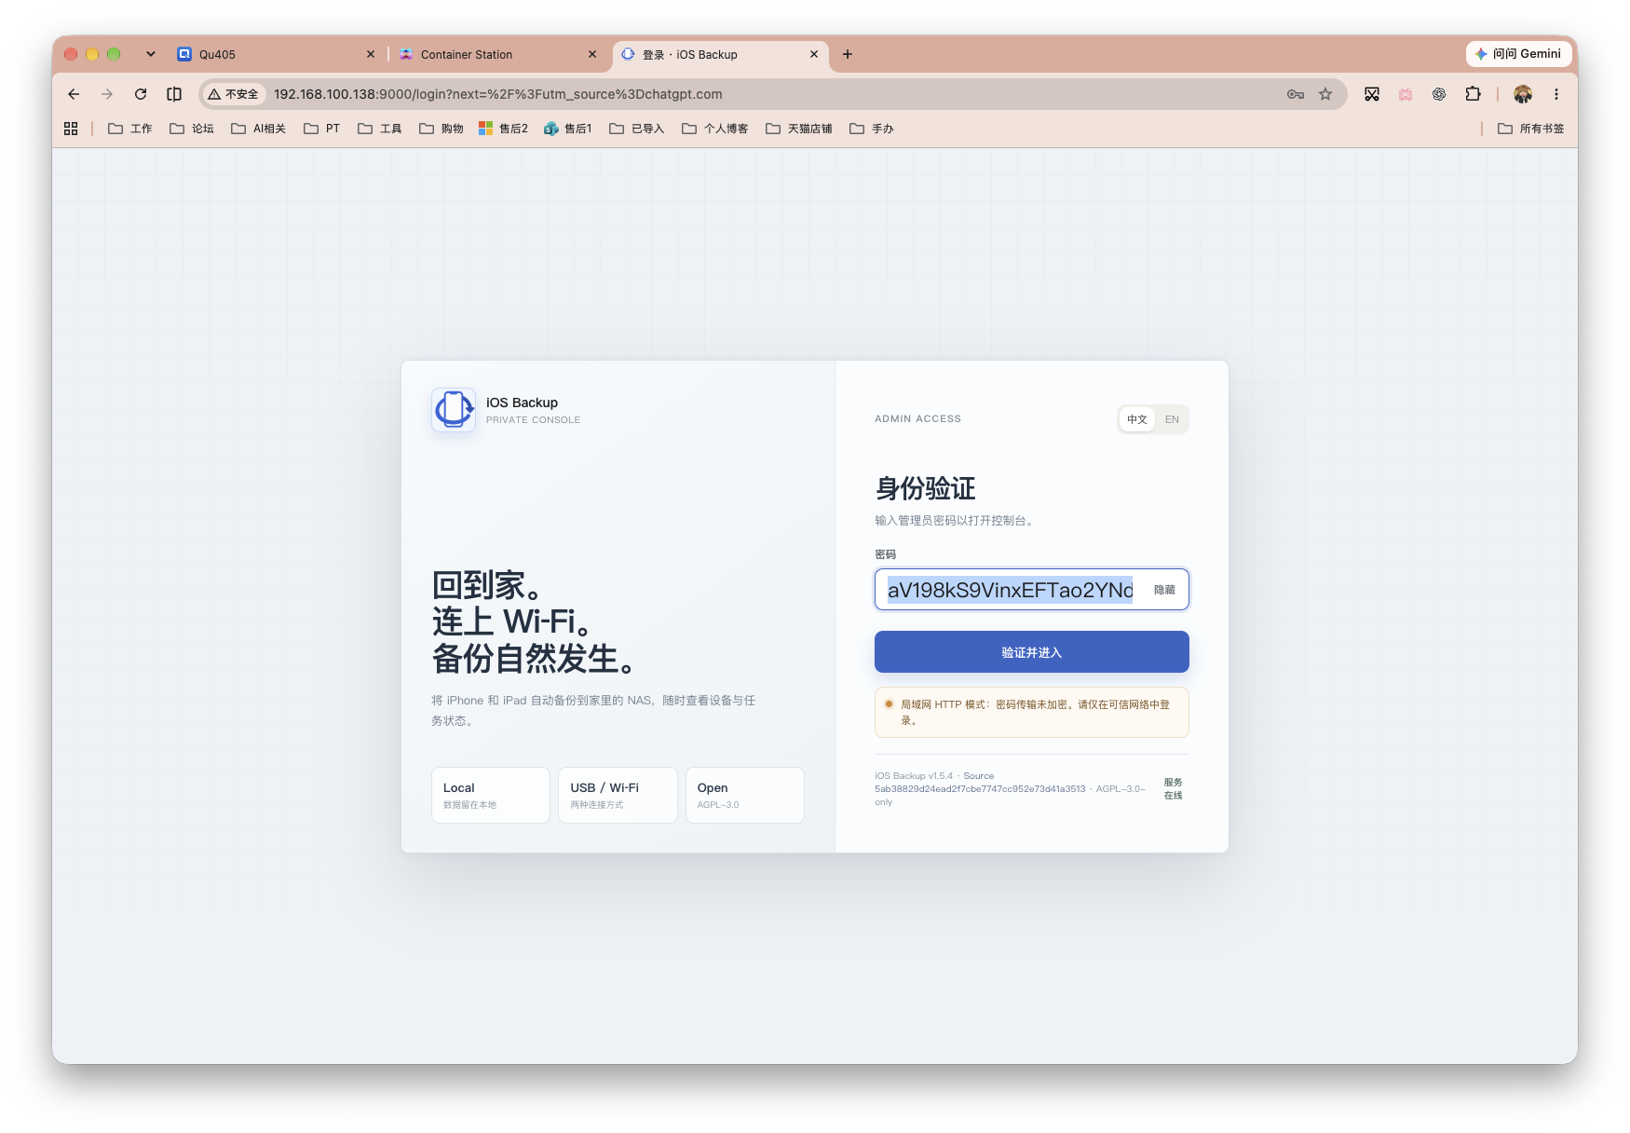Switch language to EN
Viewport: 1630px width, 1133px height.
tap(1172, 419)
